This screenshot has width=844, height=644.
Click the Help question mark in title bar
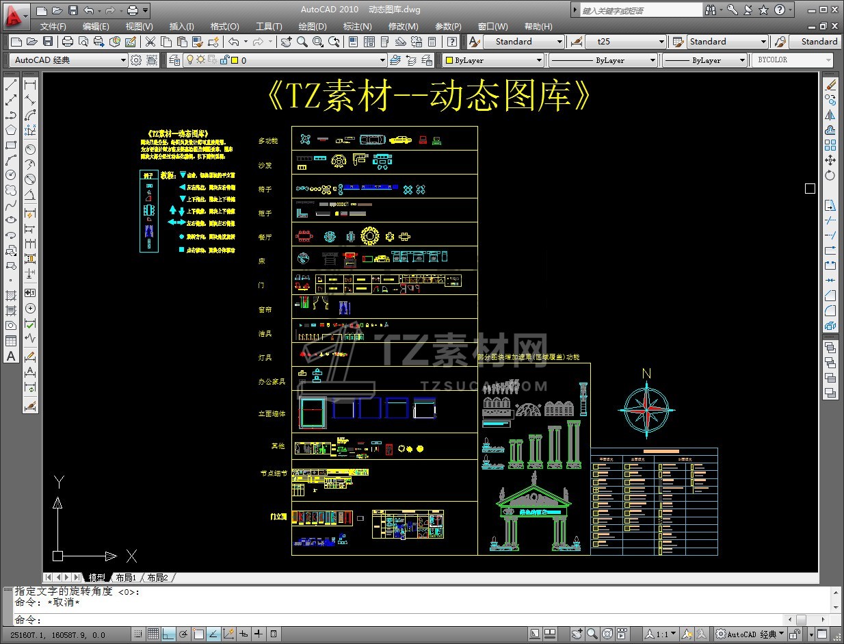click(x=779, y=10)
